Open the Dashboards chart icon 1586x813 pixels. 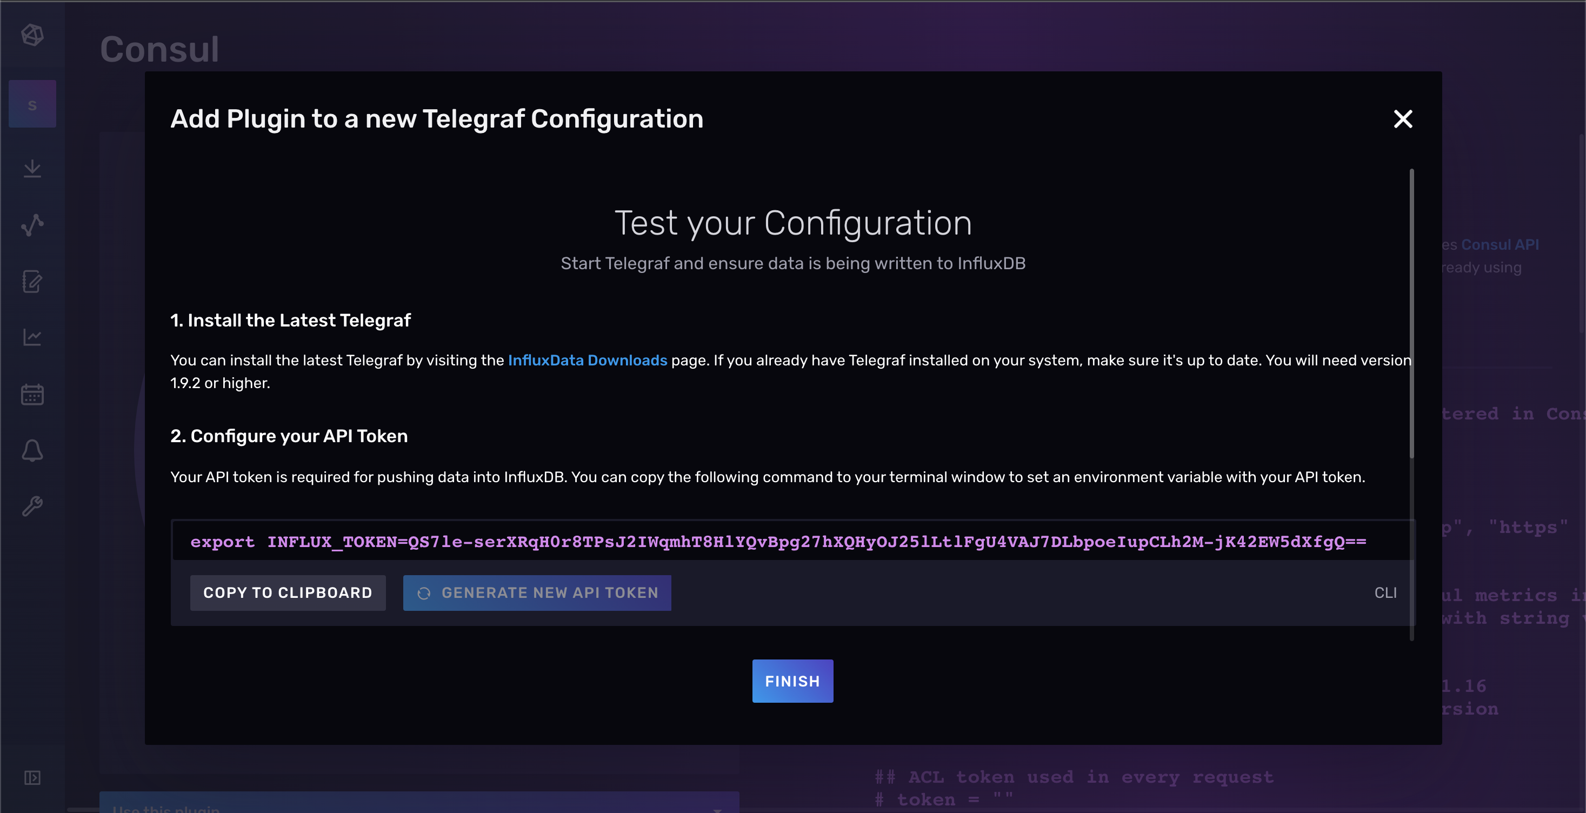[x=32, y=336]
